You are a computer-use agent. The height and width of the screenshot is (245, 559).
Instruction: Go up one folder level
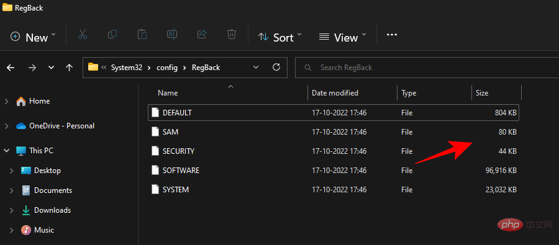pyautogui.click(x=70, y=68)
